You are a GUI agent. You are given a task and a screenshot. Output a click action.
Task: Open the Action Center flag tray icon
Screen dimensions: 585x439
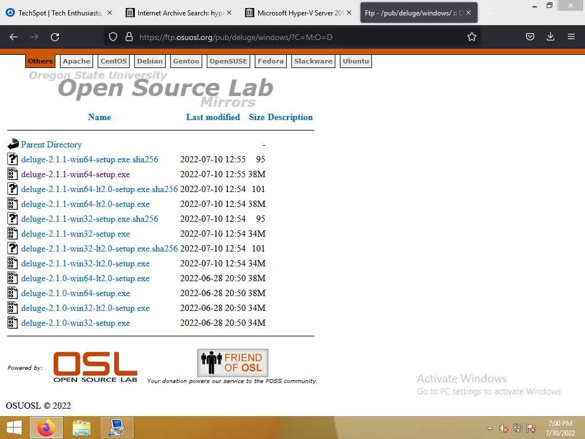531,428
